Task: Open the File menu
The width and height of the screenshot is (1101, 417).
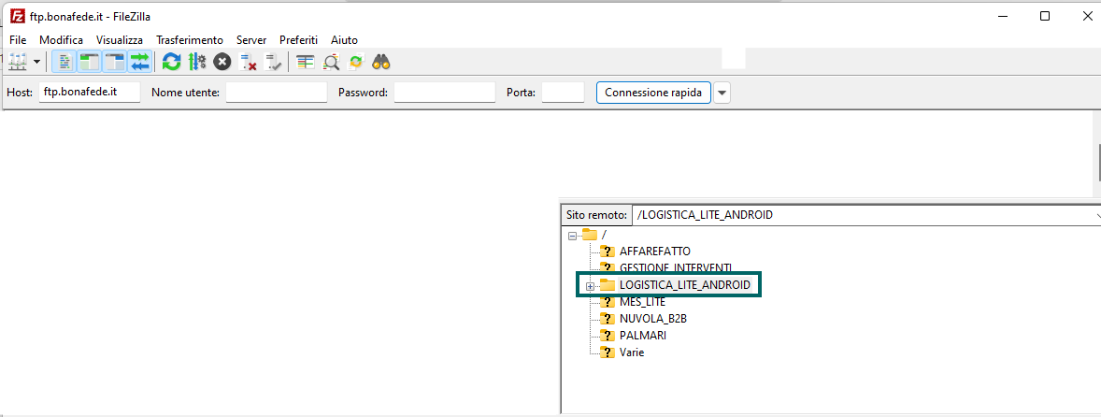Action: point(19,40)
